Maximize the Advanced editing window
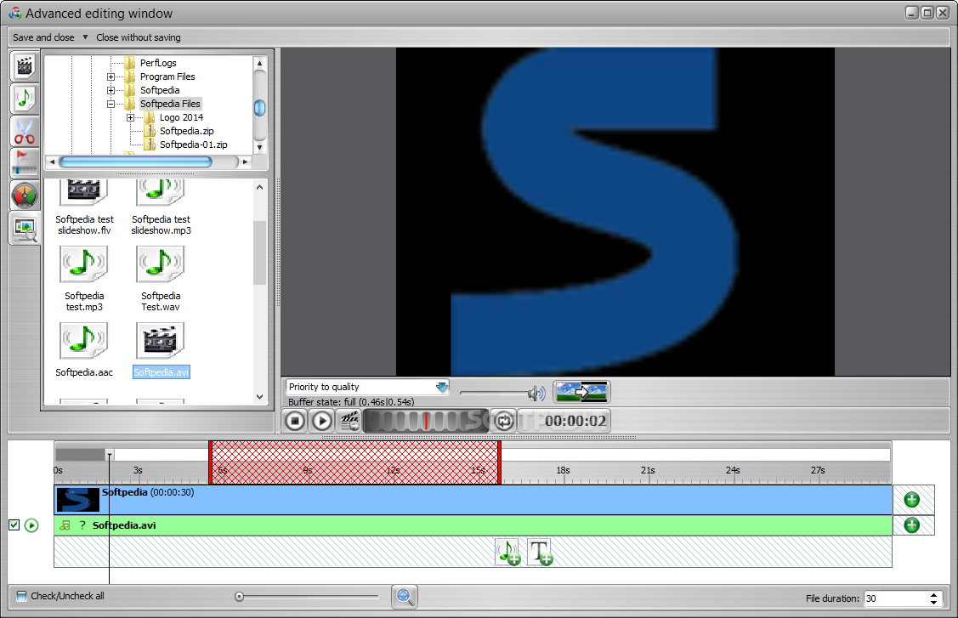Viewport: 958px width, 618px height. (927, 13)
